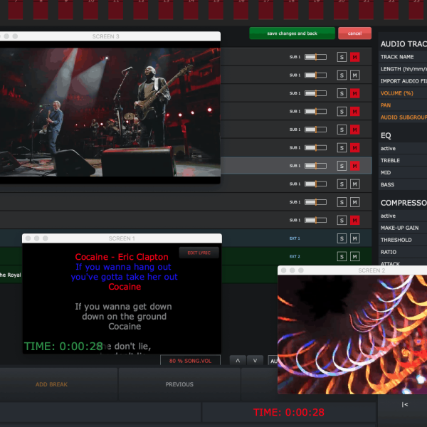This screenshot has height=427, width=427.
Task: Click the SUB 1 label of highlighted track
Action: pyautogui.click(x=295, y=166)
